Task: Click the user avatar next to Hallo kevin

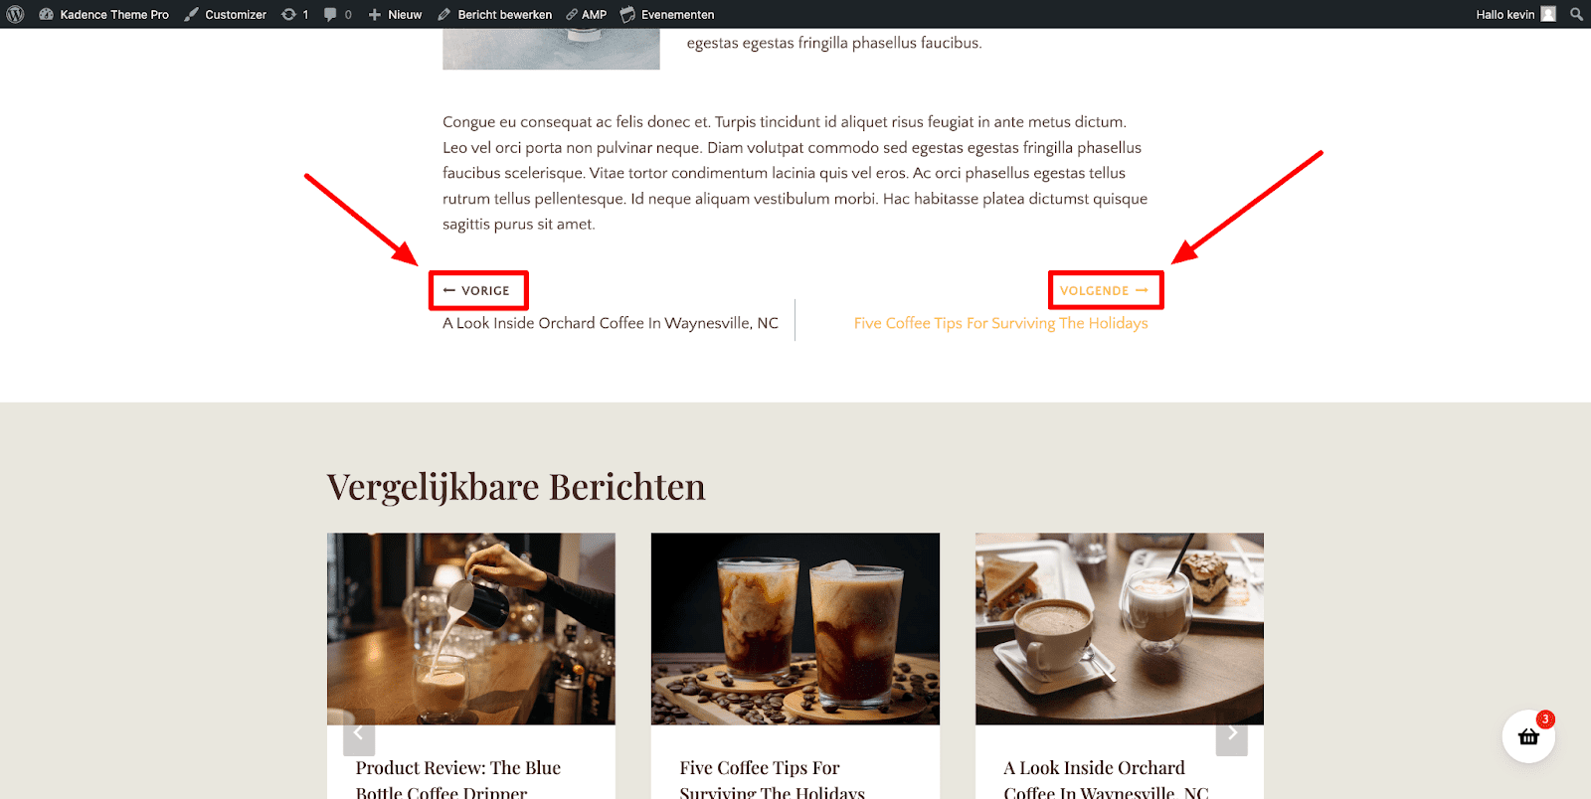Action: [1548, 14]
